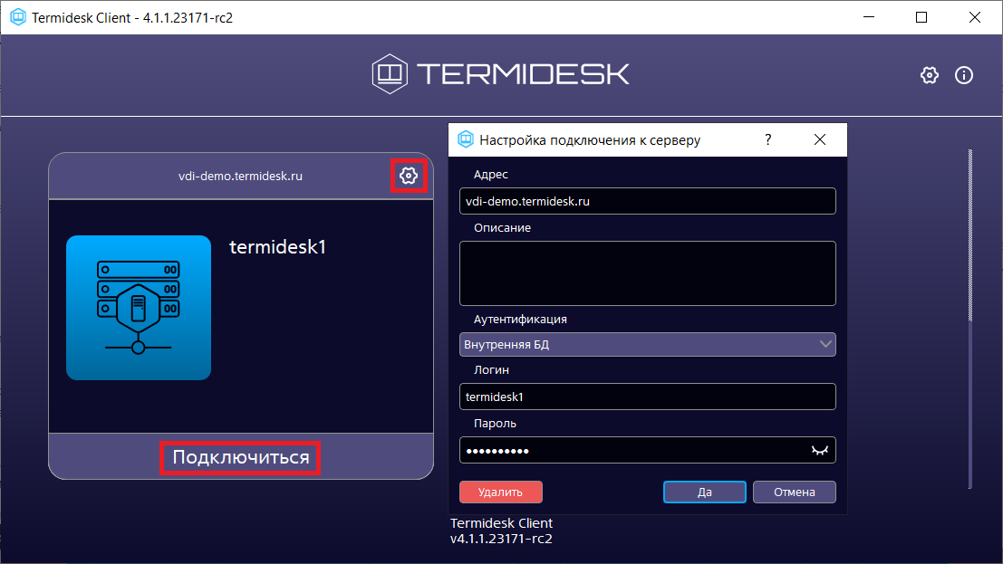The image size is (1003, 564).
Task: Click Termidesk icon in dialog title bar
Action: click(466, 139)
